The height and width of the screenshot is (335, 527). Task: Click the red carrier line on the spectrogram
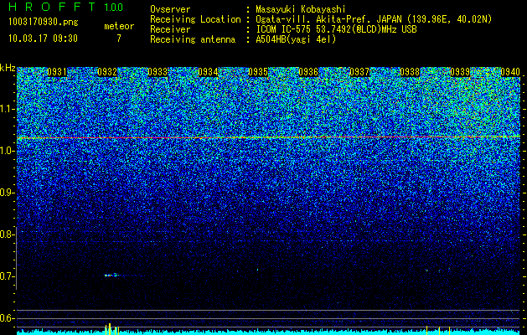click(268, 137)
